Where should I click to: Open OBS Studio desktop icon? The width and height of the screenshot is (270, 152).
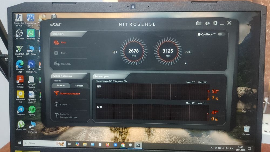pos(19,35)
